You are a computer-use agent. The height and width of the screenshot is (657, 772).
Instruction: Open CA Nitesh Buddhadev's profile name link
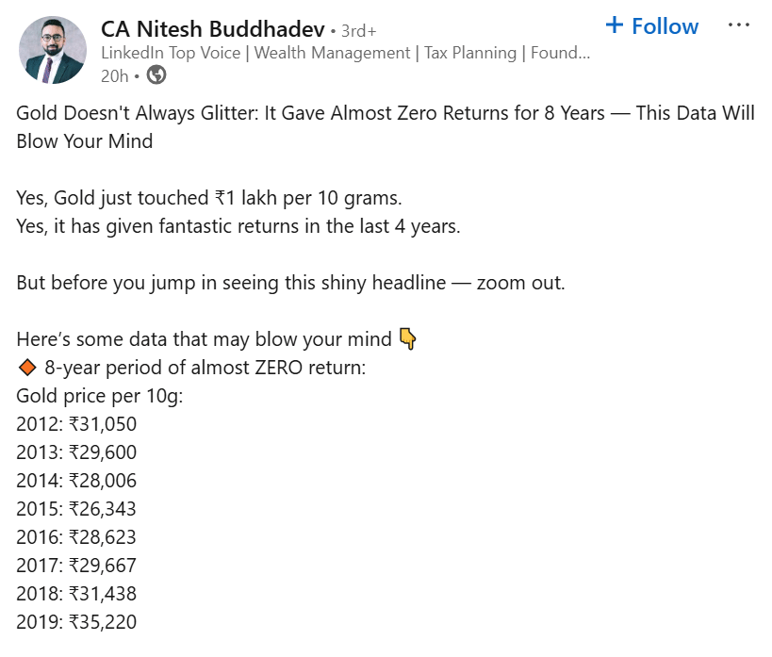click(213, 29)
